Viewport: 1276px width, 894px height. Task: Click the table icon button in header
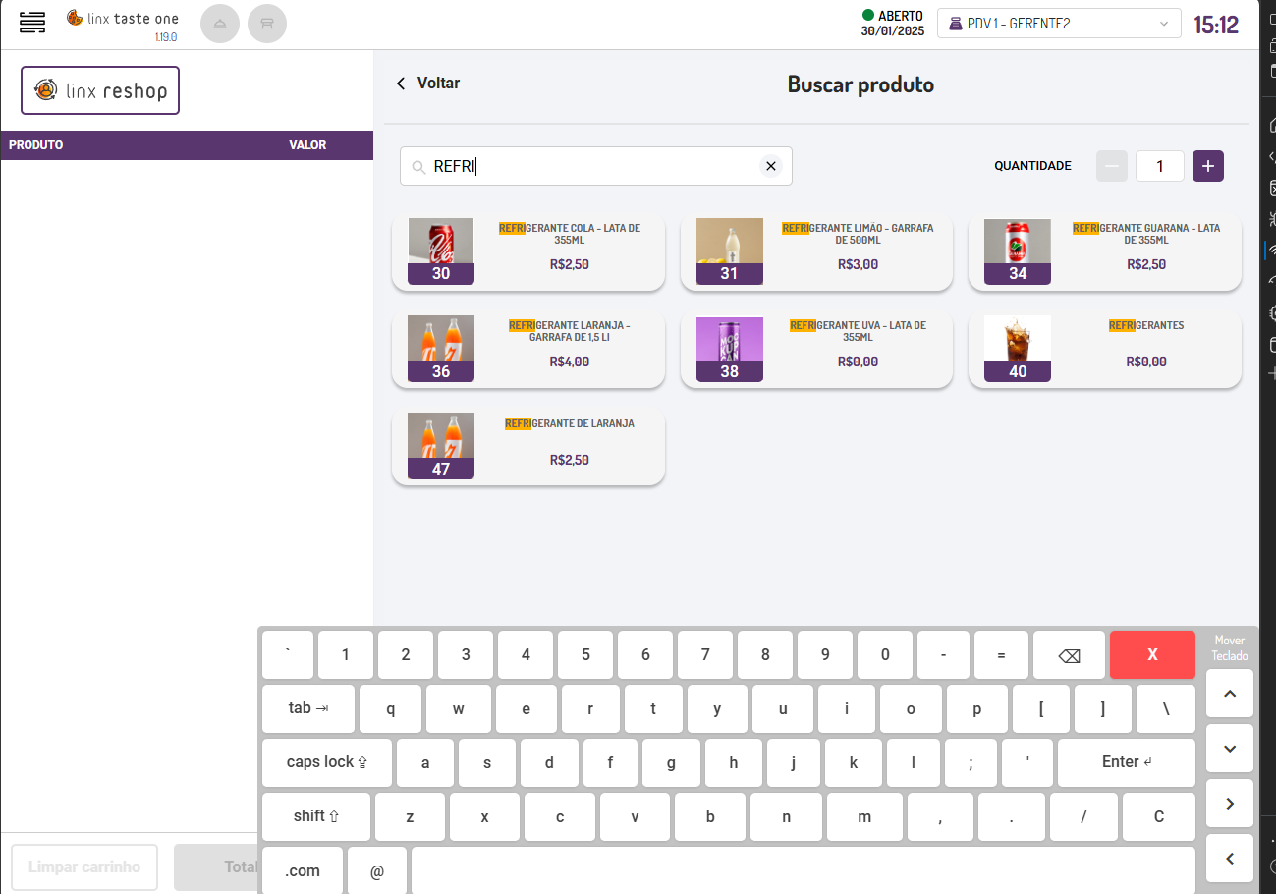(x=267, y=24)
